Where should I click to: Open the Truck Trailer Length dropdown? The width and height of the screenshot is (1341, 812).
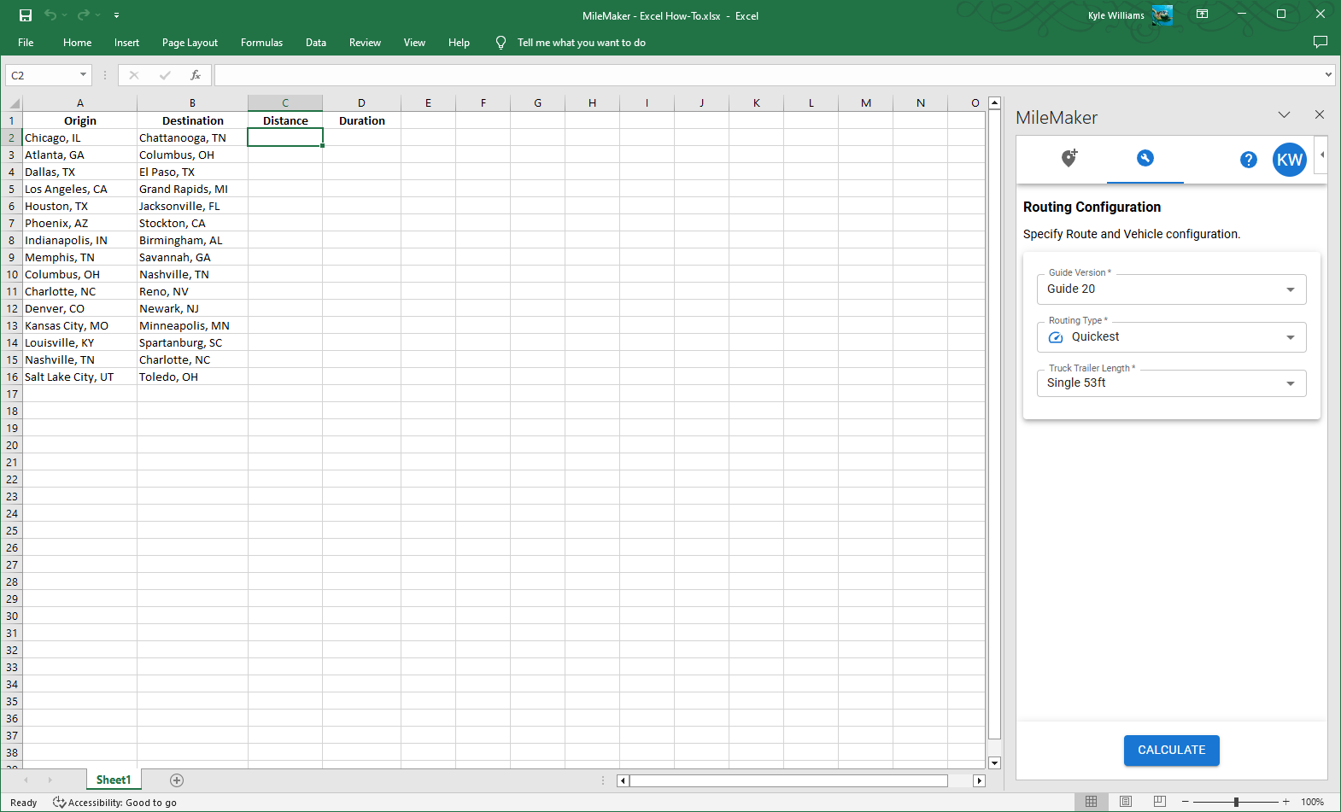coord(1172,383)
